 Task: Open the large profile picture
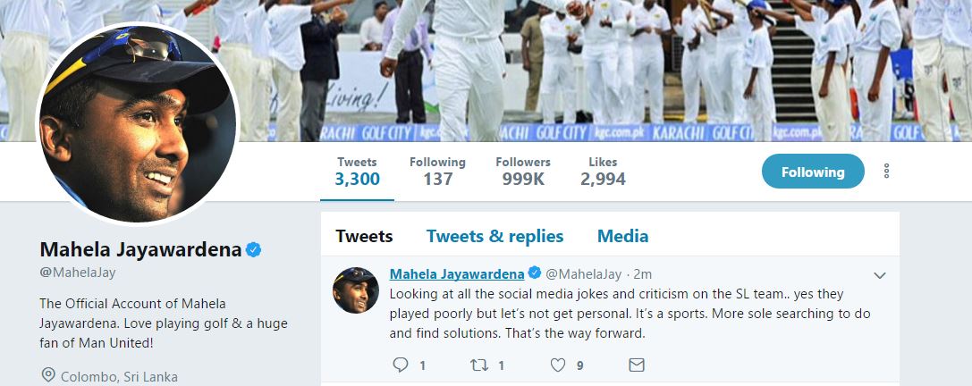[136, 123]
